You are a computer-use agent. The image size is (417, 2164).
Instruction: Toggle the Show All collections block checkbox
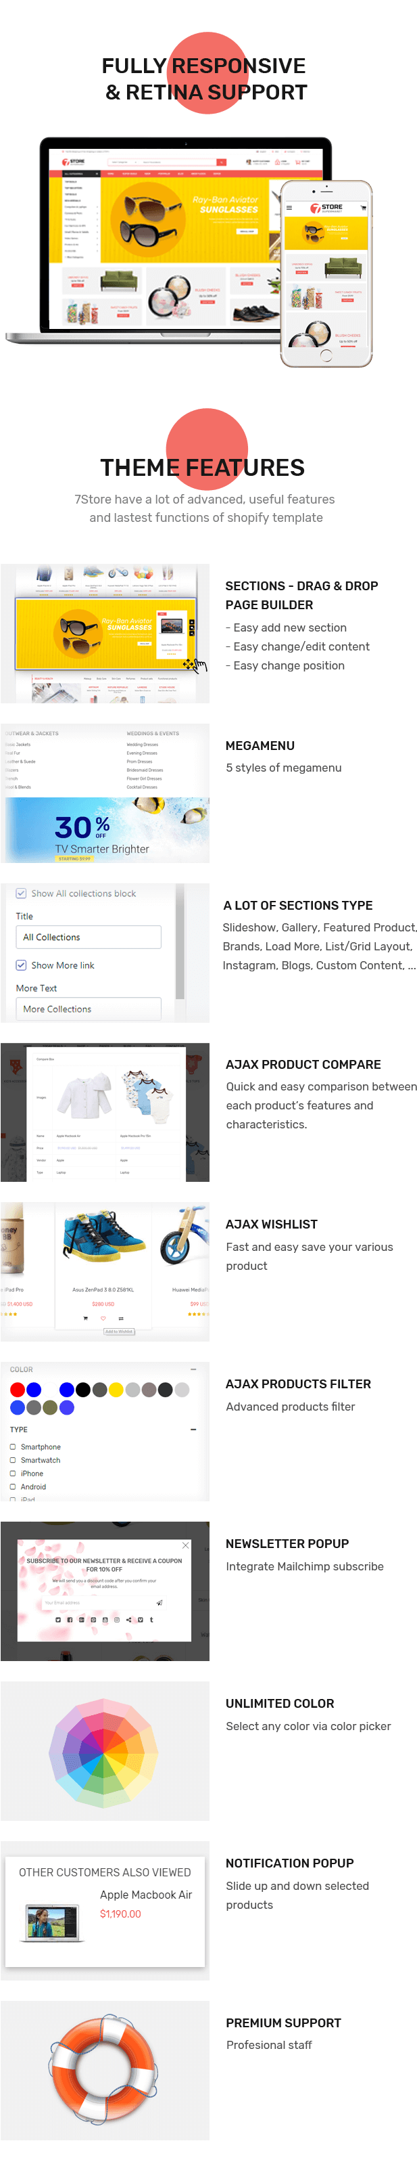(x=21, y=893)
